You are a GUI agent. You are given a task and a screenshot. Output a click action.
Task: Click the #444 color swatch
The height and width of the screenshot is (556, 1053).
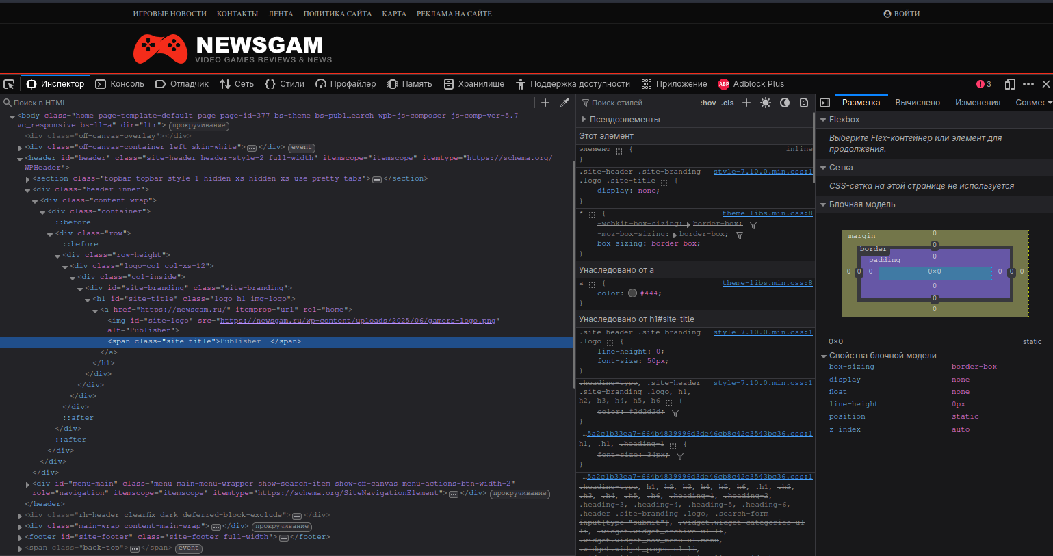click(x=632, y=293)
